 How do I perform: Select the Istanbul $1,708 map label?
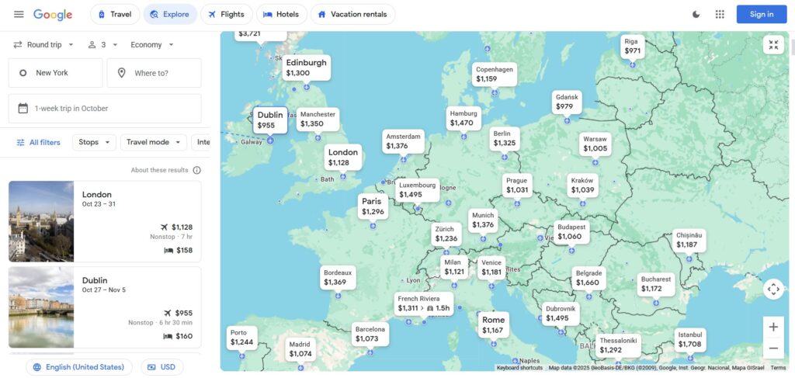(x=690, y=340)
